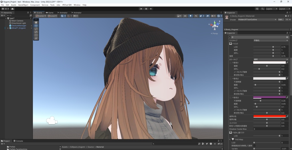Open the Shader dropdown Hidden/lilToonOutline
The image size is (292, 150).
click(x=257, y=20)
